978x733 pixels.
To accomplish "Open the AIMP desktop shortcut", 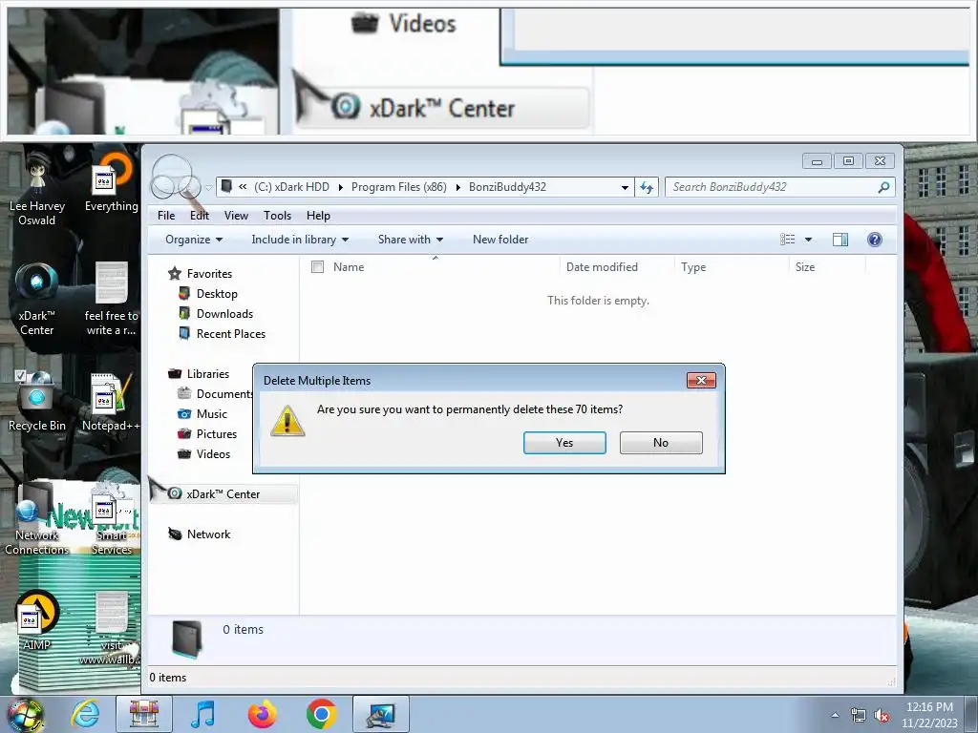I will click(x=37, y=620).
